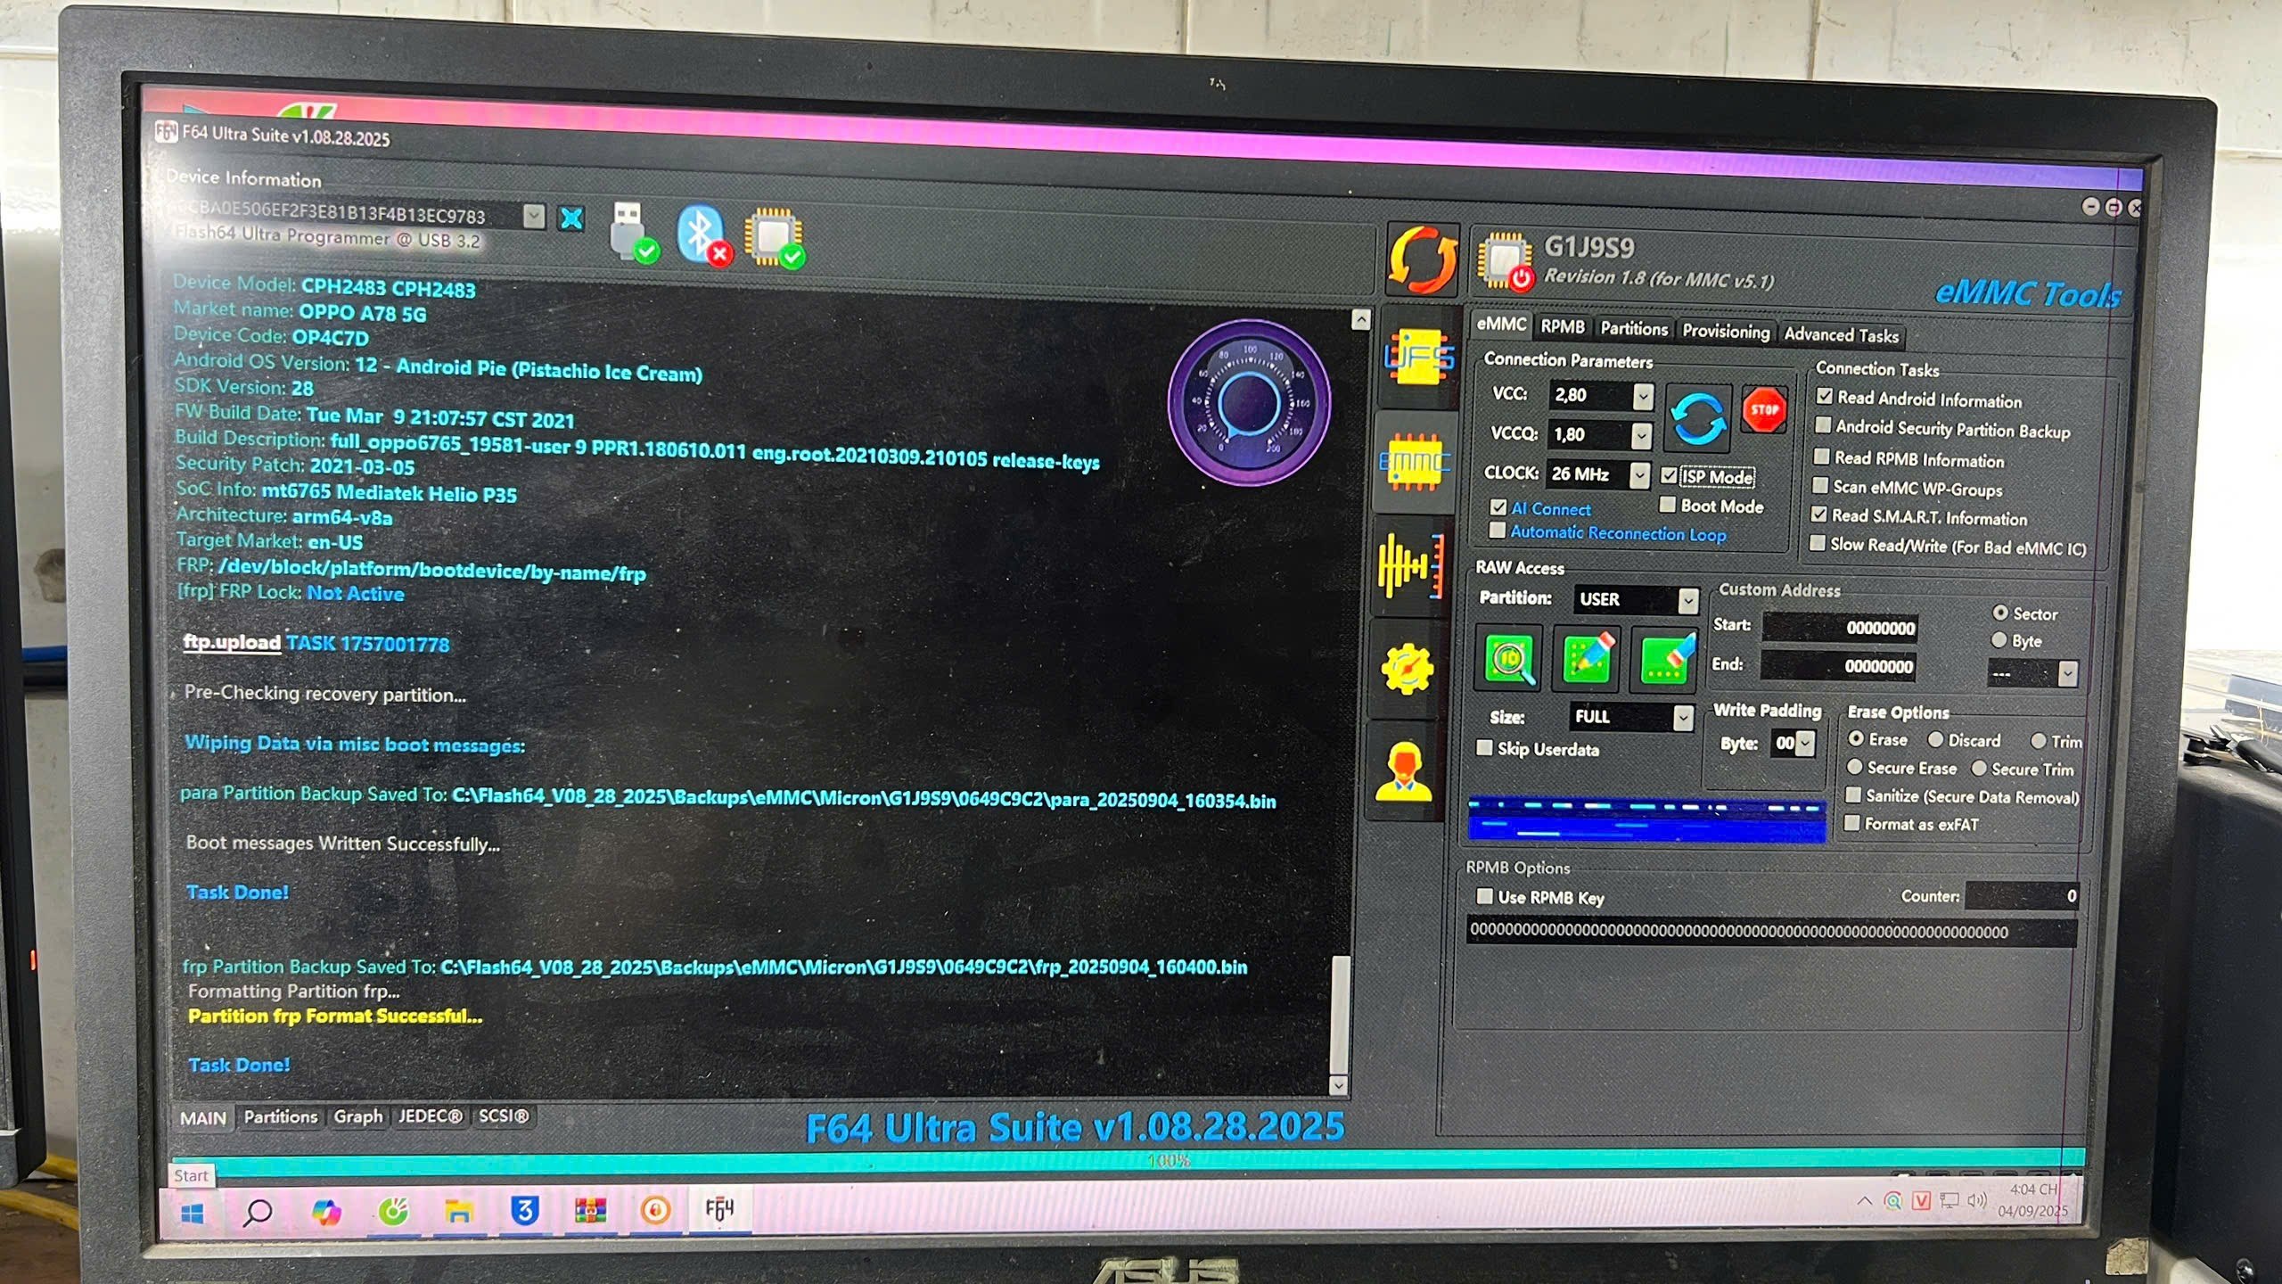Open the user account sidebar icon
The image size is (2282, 1284).
pos(1403,770)
